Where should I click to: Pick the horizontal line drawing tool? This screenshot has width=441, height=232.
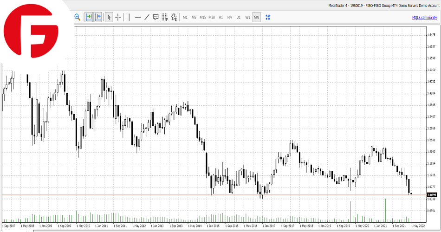[x=138, y=17]
